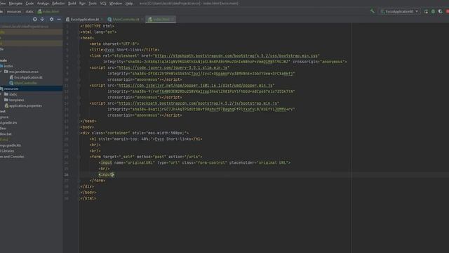
Task: Click the Run icon next to run configuration
Action: coord(426,11)
